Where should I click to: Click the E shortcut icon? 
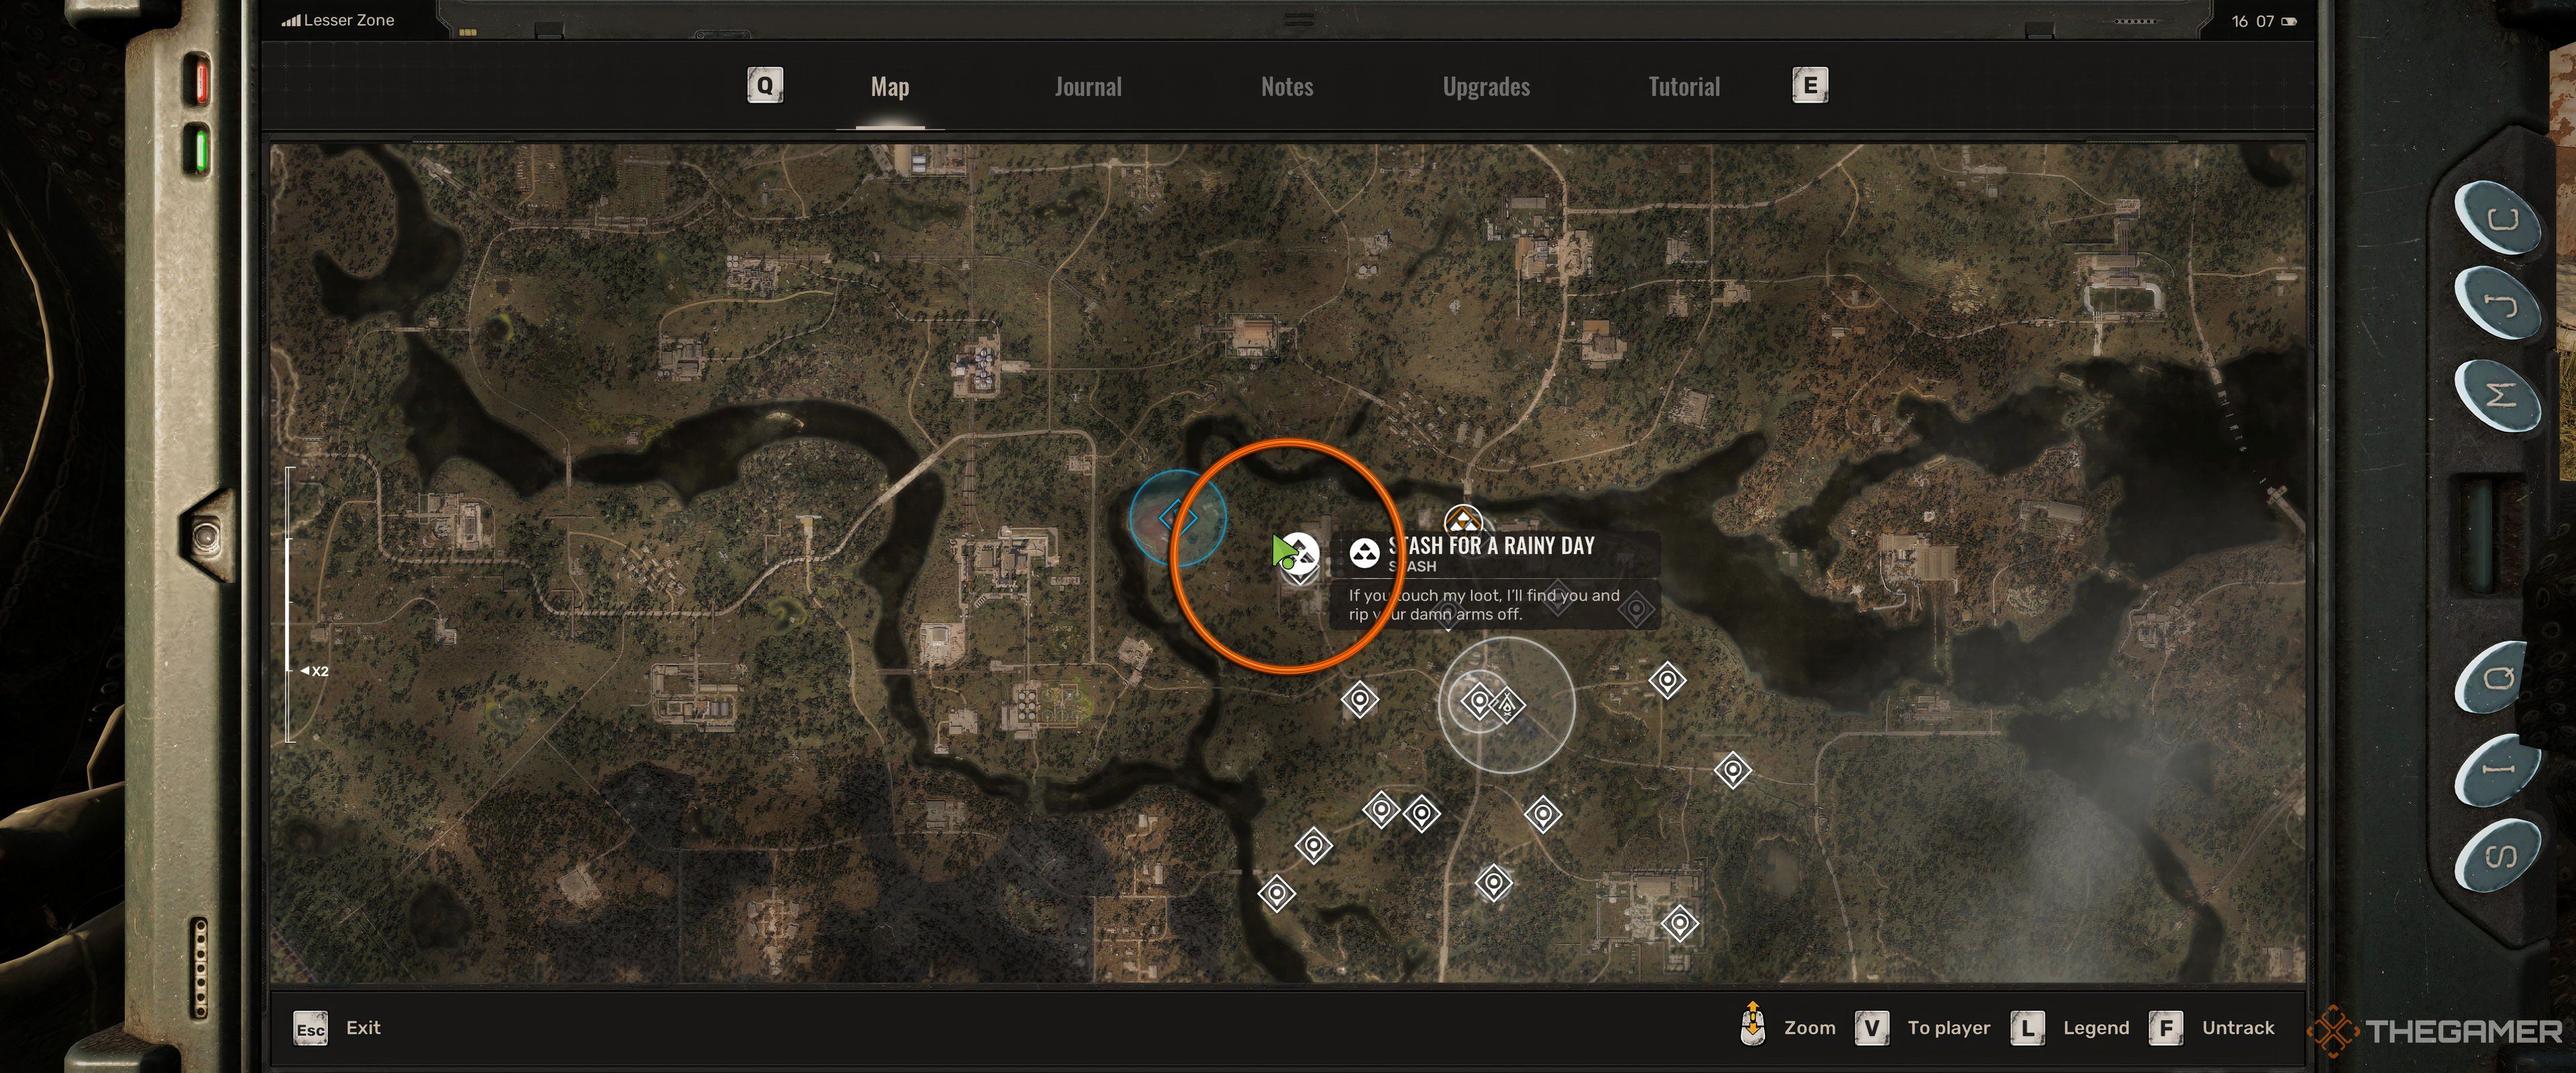tap(1807, 85)
